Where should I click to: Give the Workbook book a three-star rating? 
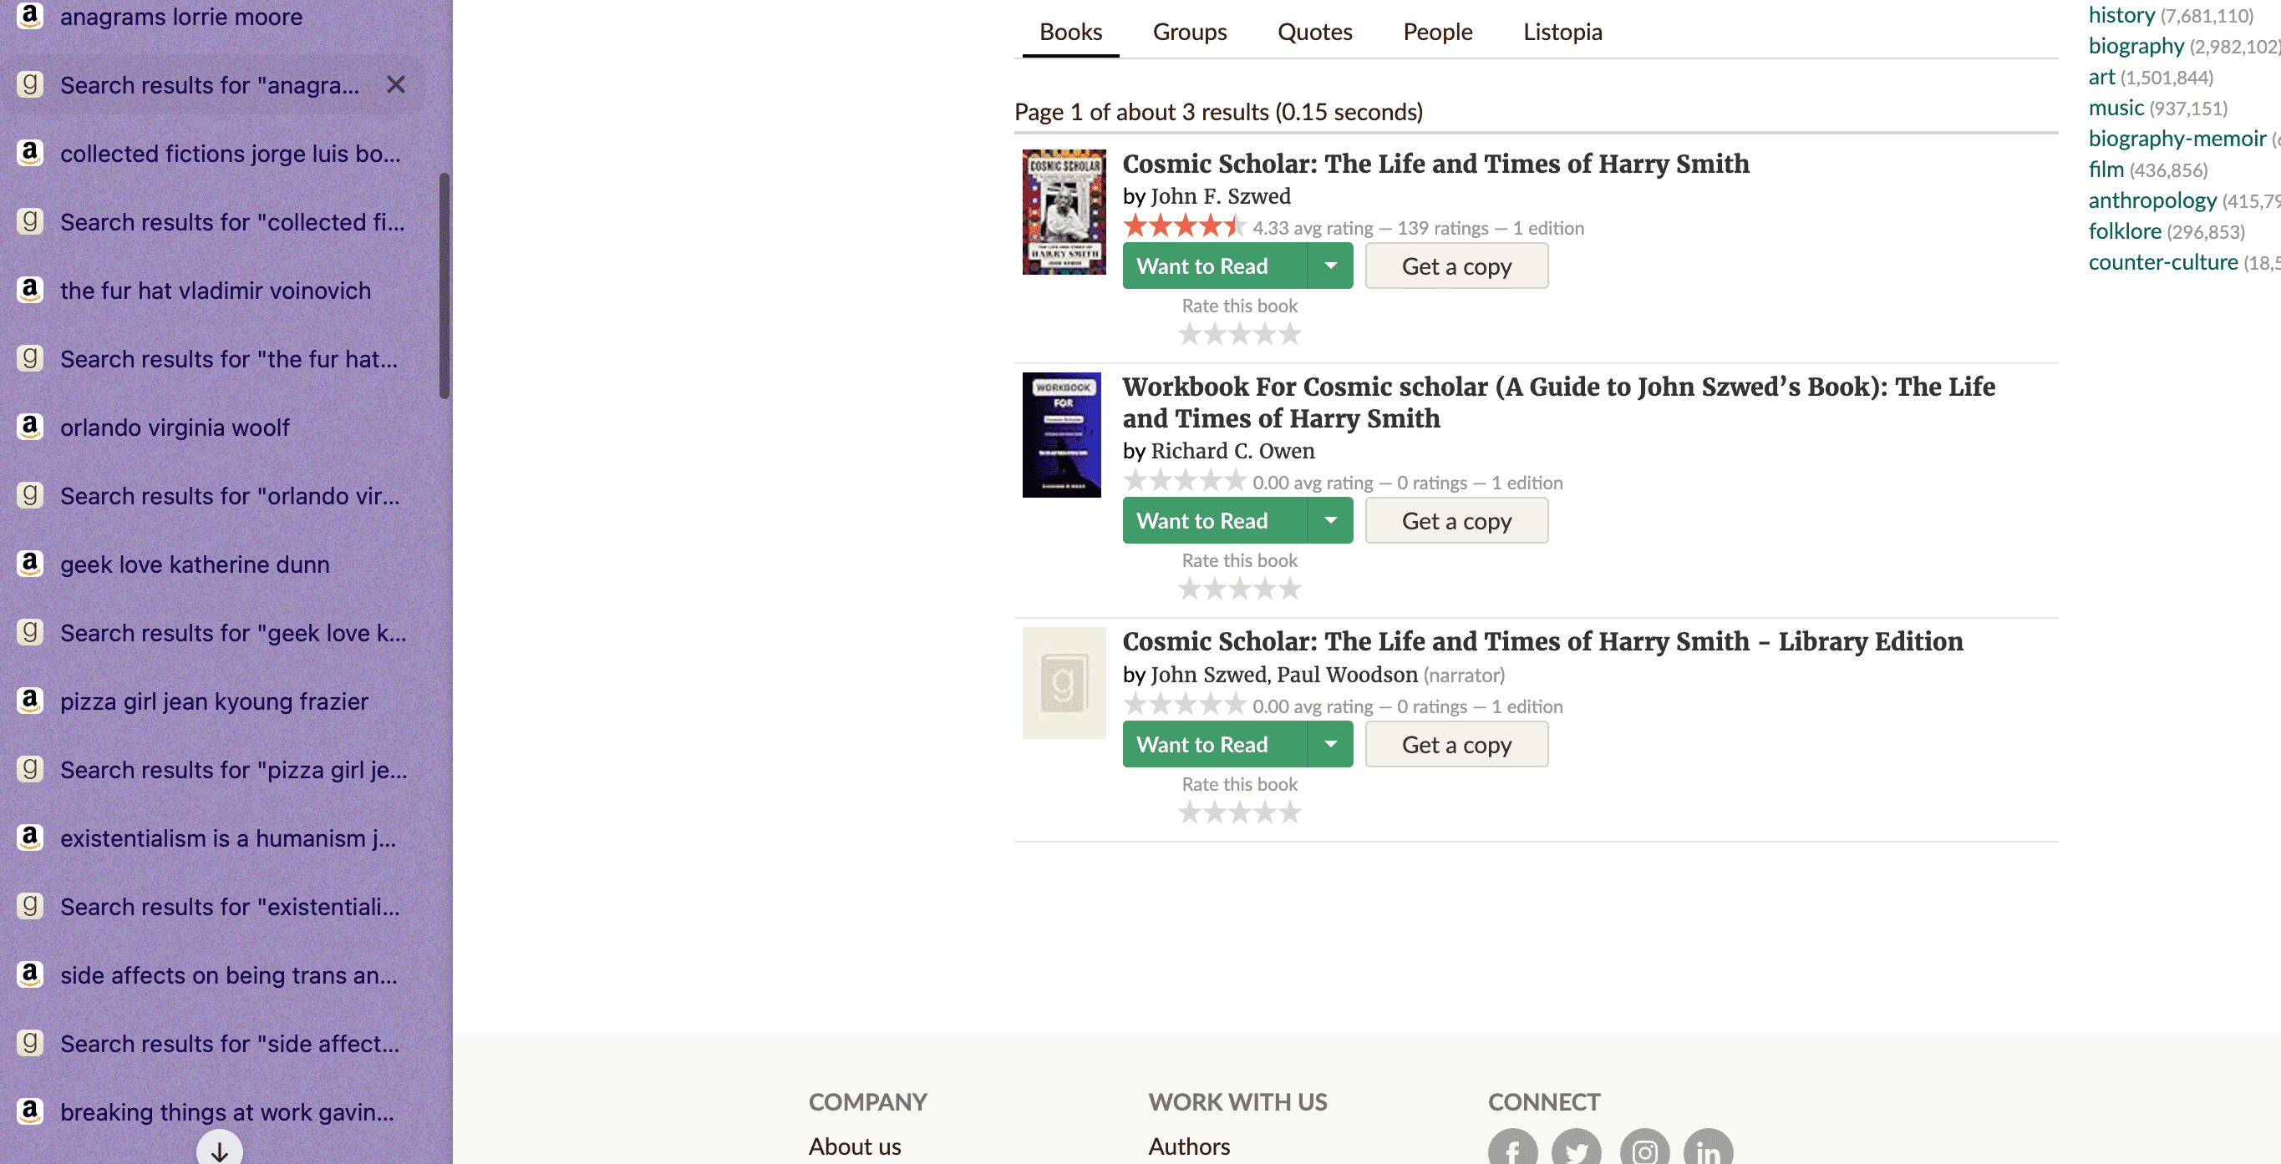pos(1240,589)
